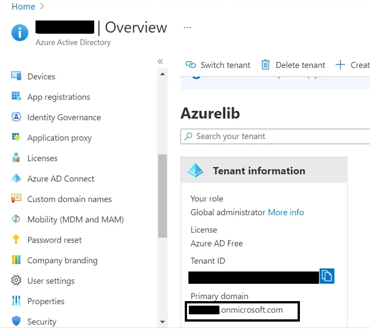Click the Identity Governance icon
Image resolution: width=370 pixels, height=333 pixels.
click(16, 117)
